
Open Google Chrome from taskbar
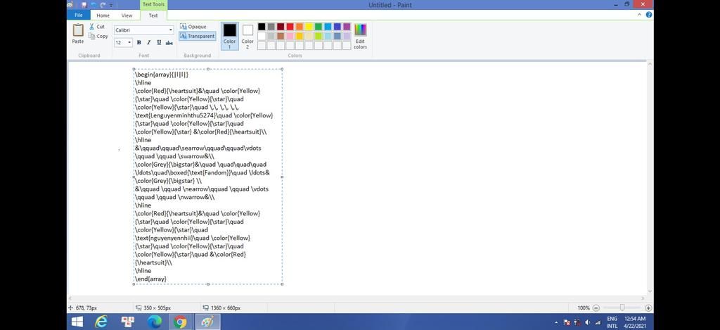(181, 322)
